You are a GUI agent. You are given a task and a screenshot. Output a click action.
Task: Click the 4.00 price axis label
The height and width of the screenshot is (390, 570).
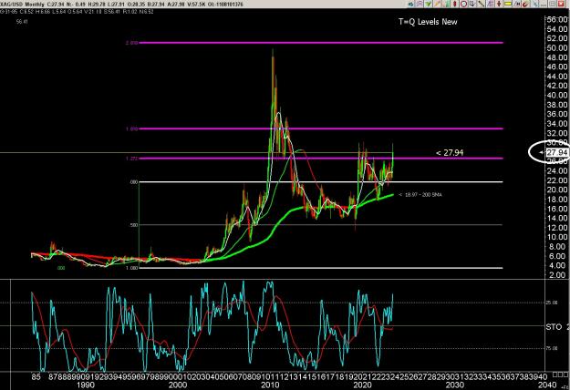(558, 266)
